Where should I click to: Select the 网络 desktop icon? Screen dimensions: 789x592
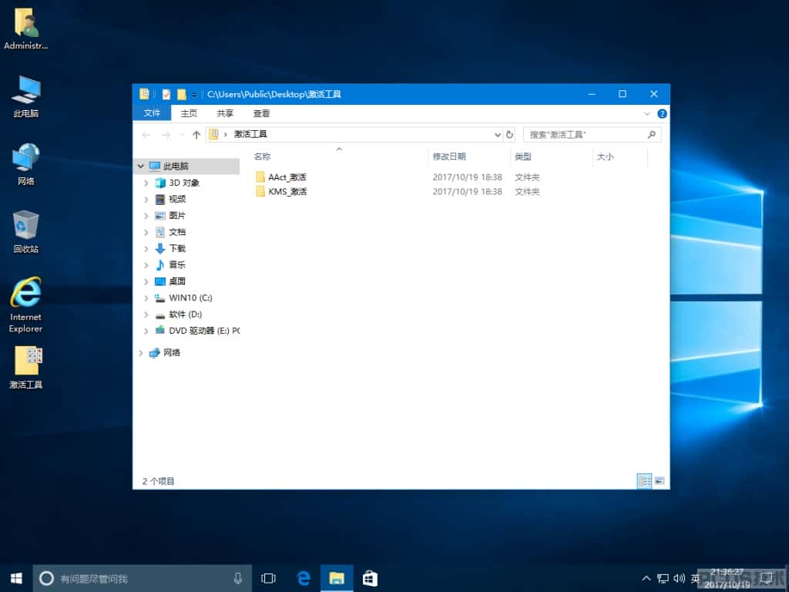25,164
